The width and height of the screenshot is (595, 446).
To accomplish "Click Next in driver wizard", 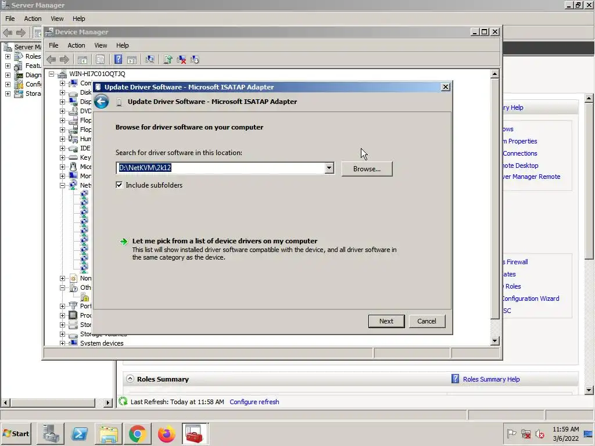I will coord(386,321).
